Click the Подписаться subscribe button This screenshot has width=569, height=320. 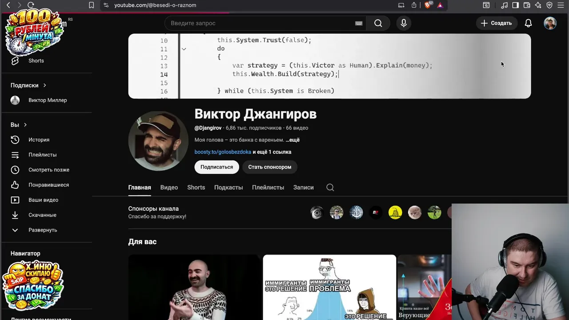pos(216,167)
